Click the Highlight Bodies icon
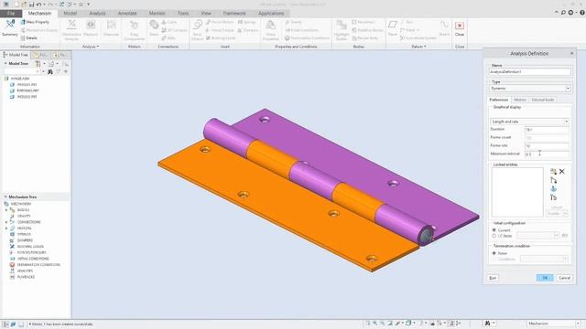 tap(342, 25)
